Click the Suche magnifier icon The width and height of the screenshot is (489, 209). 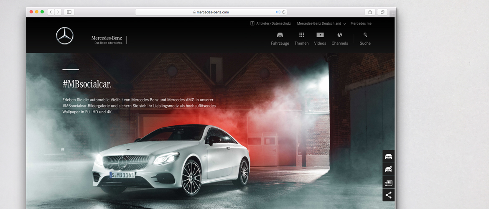(365, 35)
